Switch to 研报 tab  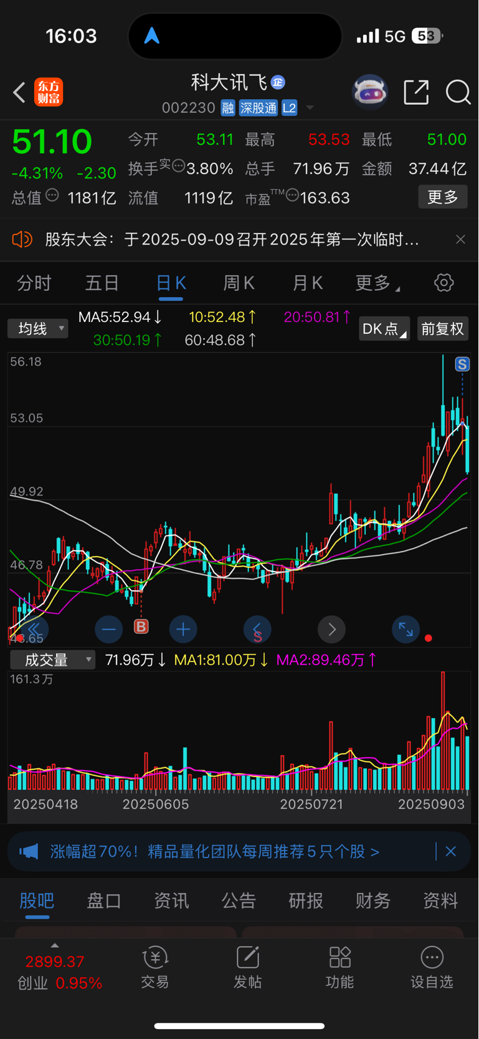[x=306, y=901]
